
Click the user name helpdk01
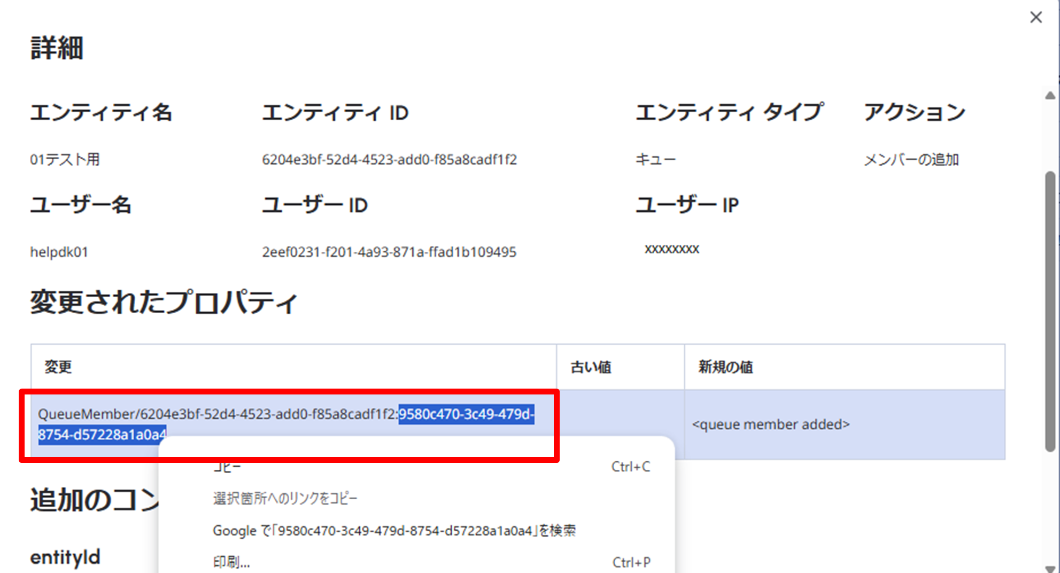click(59, 252)
